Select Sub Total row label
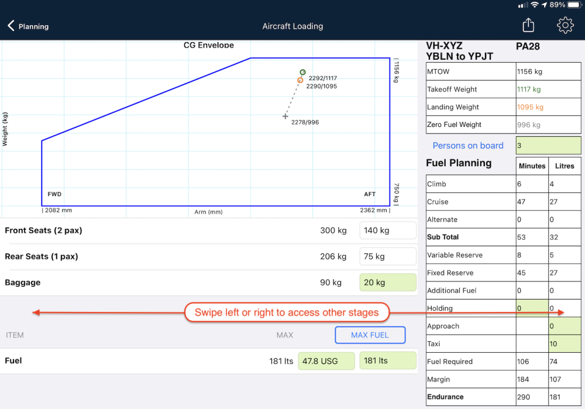The image size is (585, 409). click(443, 237)
